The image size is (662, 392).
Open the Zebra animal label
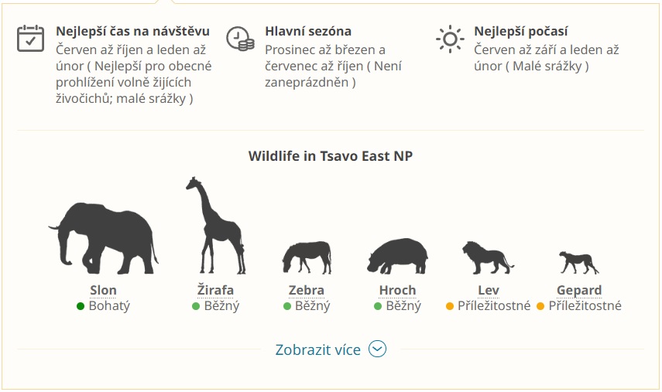point(307,291)
